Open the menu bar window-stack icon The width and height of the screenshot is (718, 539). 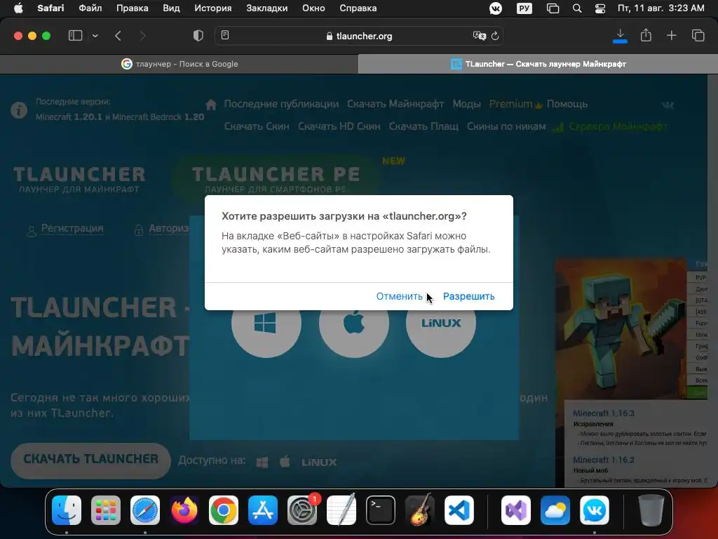[553, 8]
